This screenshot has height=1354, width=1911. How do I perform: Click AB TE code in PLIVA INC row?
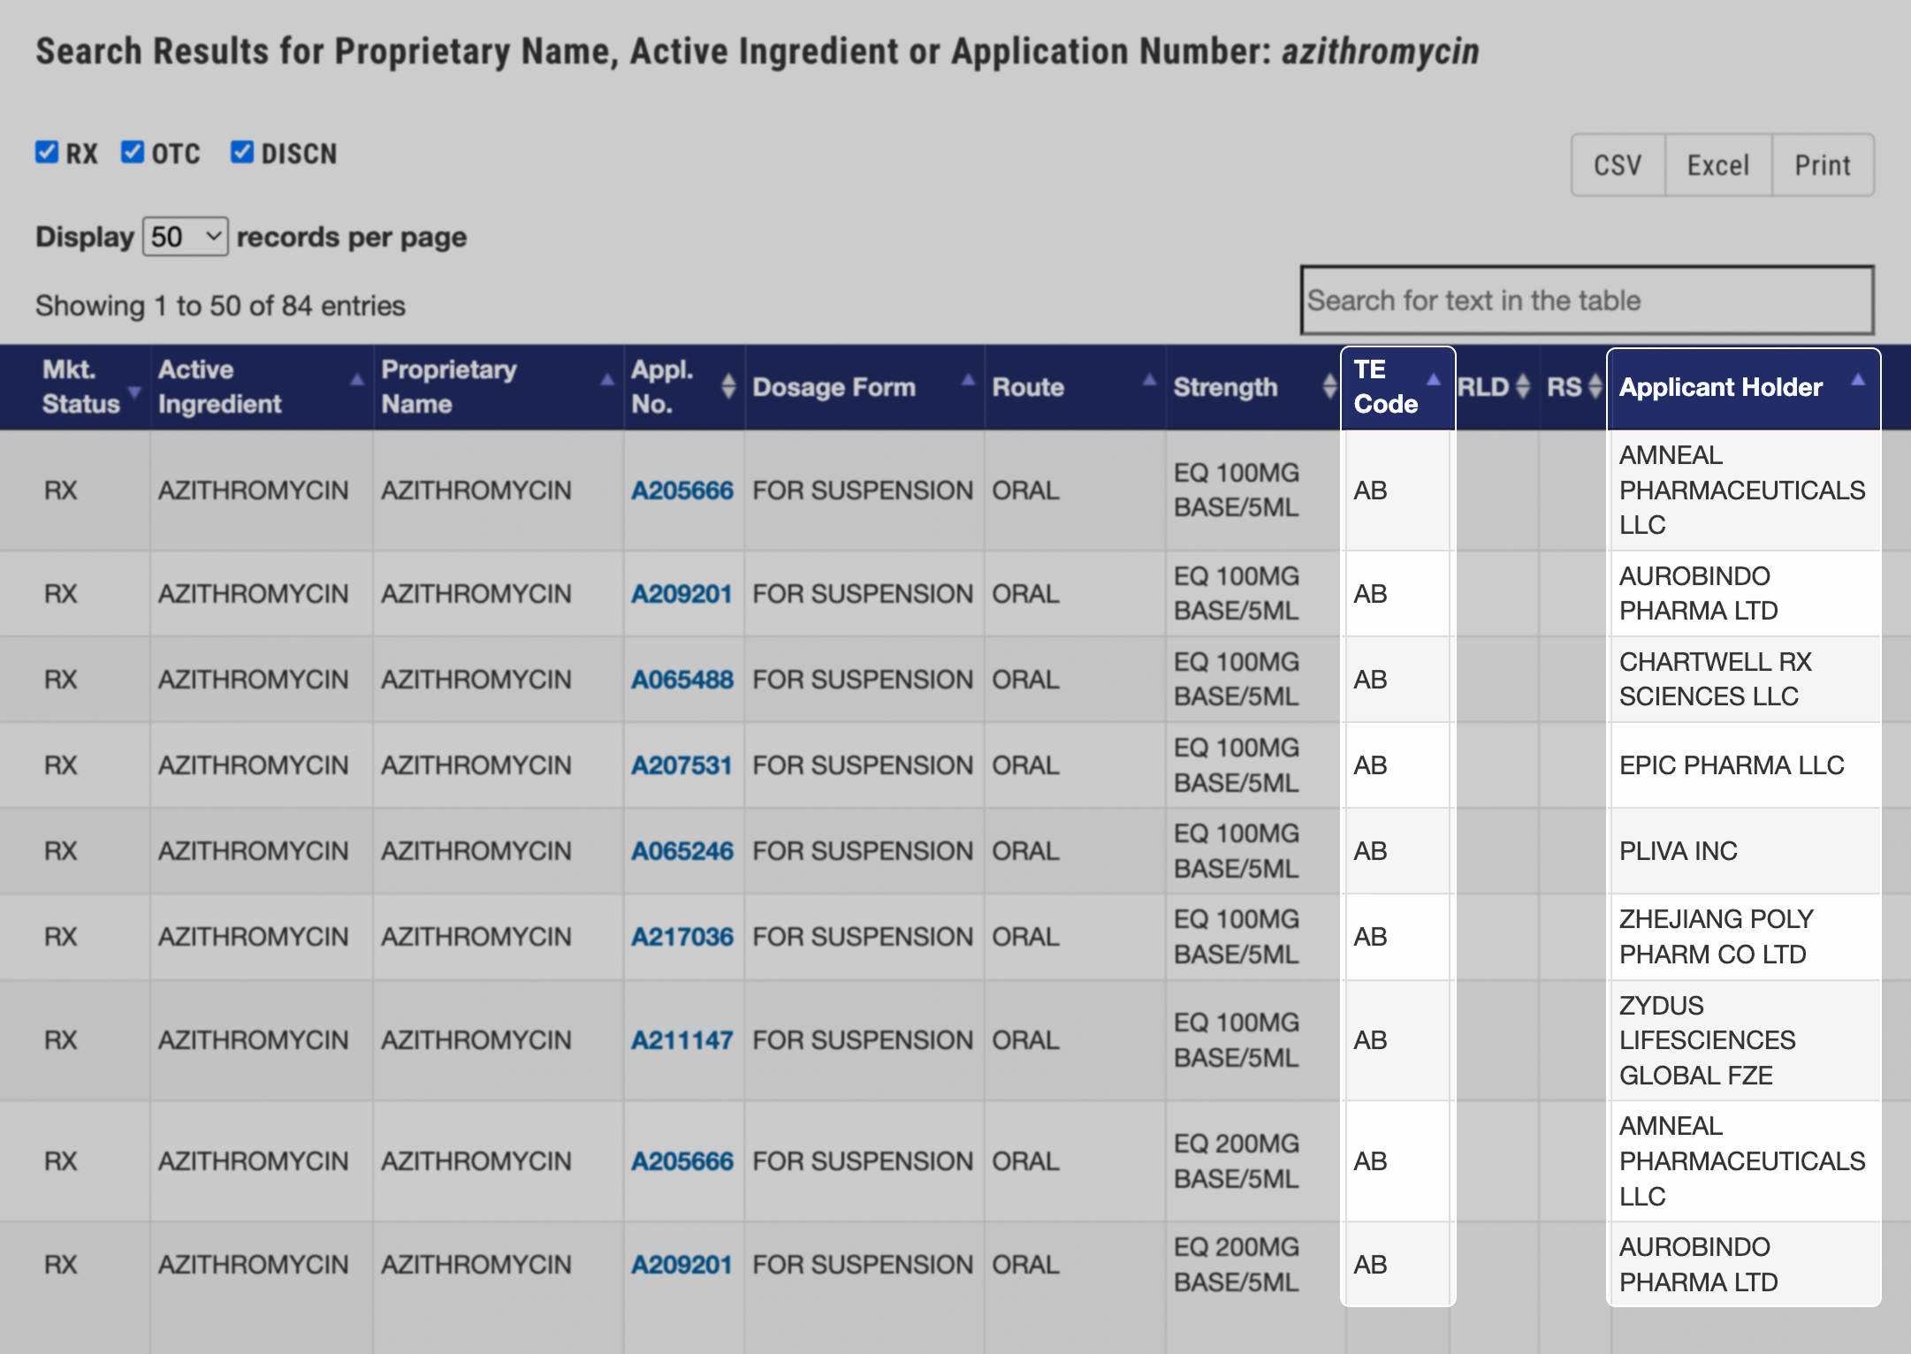(x=1370, y=851)
